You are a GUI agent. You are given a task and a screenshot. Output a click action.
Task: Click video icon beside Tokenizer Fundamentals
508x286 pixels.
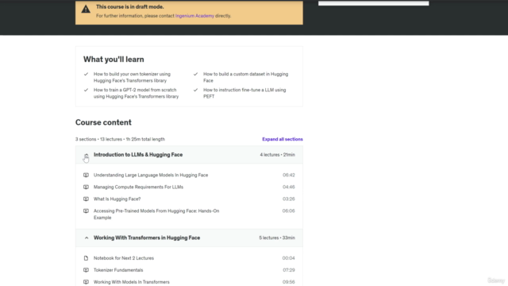(x=86, y=270)
